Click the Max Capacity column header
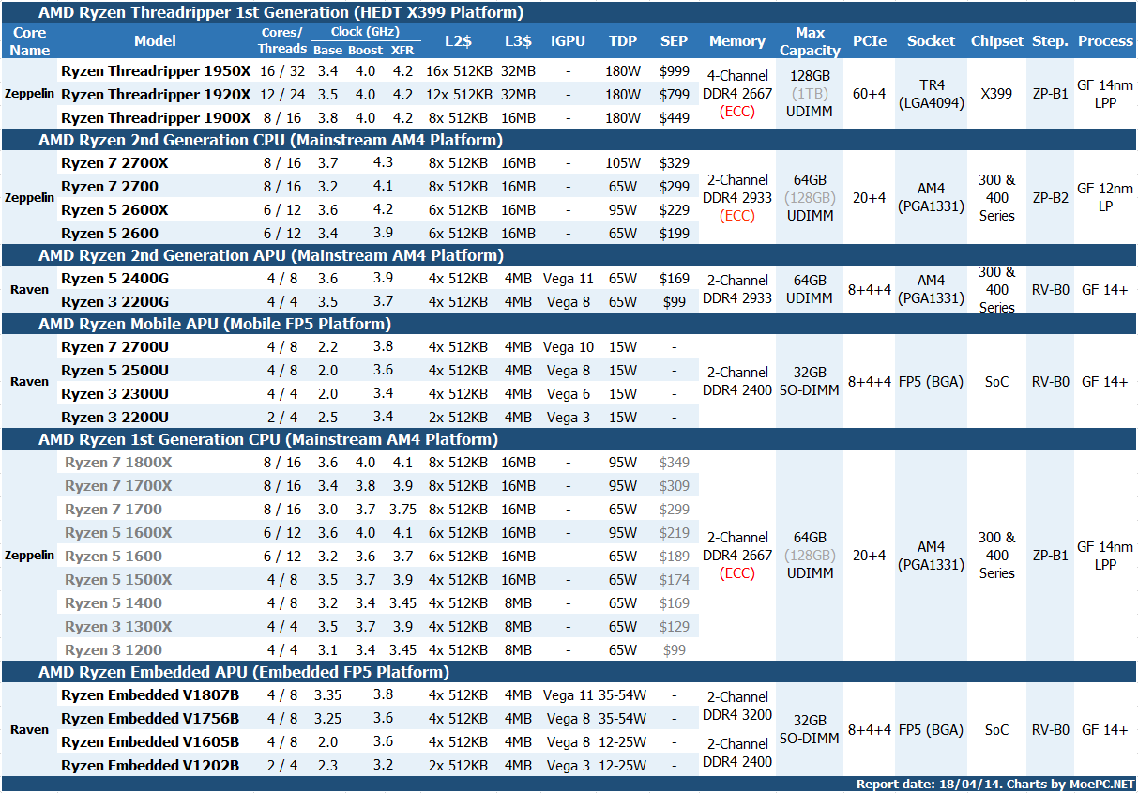This screenshot has height=793, width=1138. tap(810, 41)
